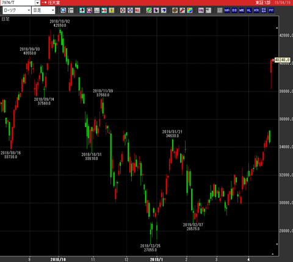Screen dimensions: 293x262
Task: Click the 2019/01/21 34630.0 peak label
Action: coord(172,134)
